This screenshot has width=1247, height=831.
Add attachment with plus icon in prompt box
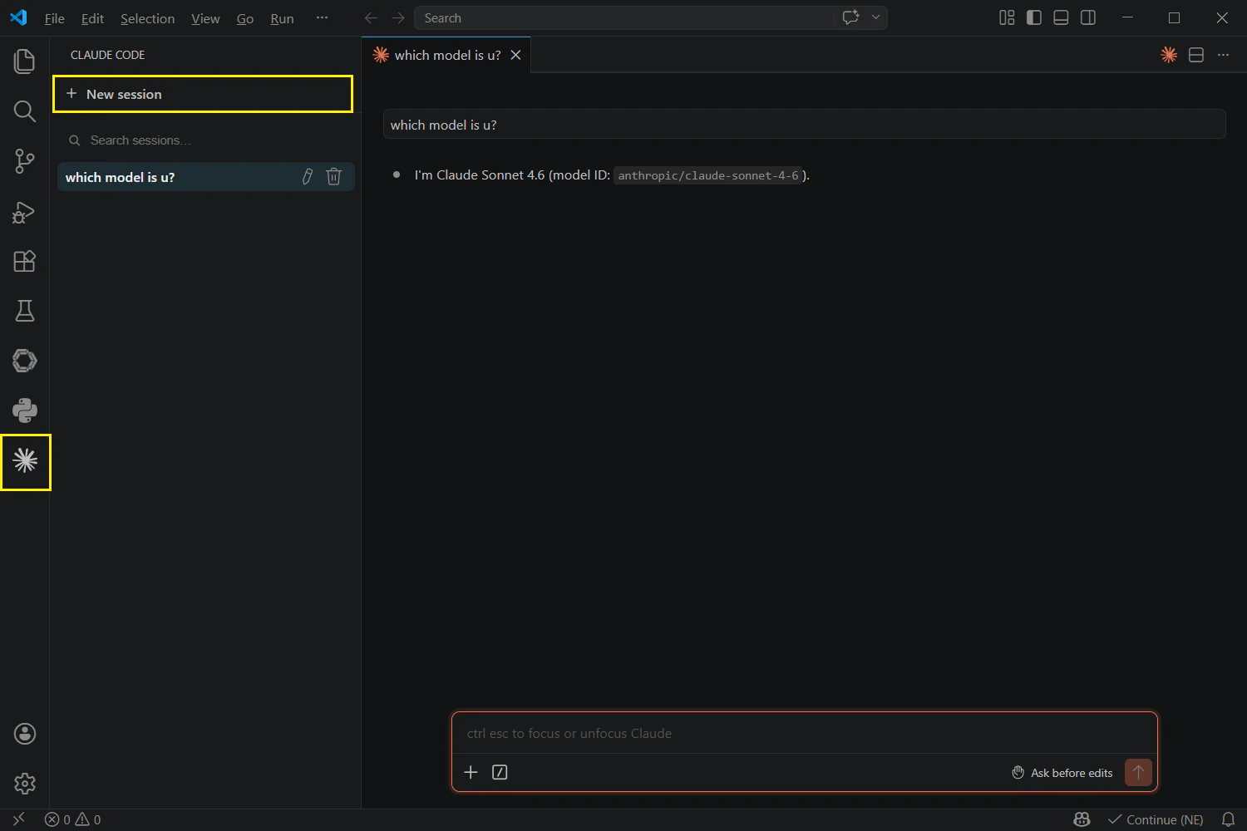471,772
